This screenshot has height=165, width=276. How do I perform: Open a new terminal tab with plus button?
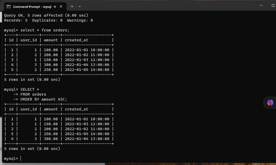coord(72,6)
